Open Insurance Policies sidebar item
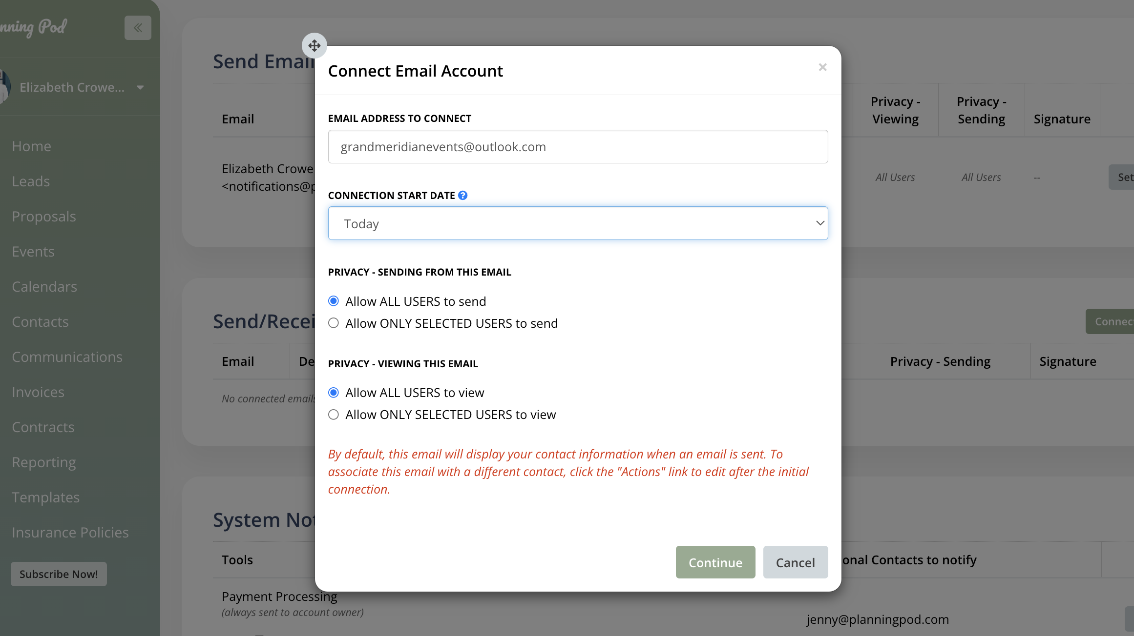 (x=70, y=533)
